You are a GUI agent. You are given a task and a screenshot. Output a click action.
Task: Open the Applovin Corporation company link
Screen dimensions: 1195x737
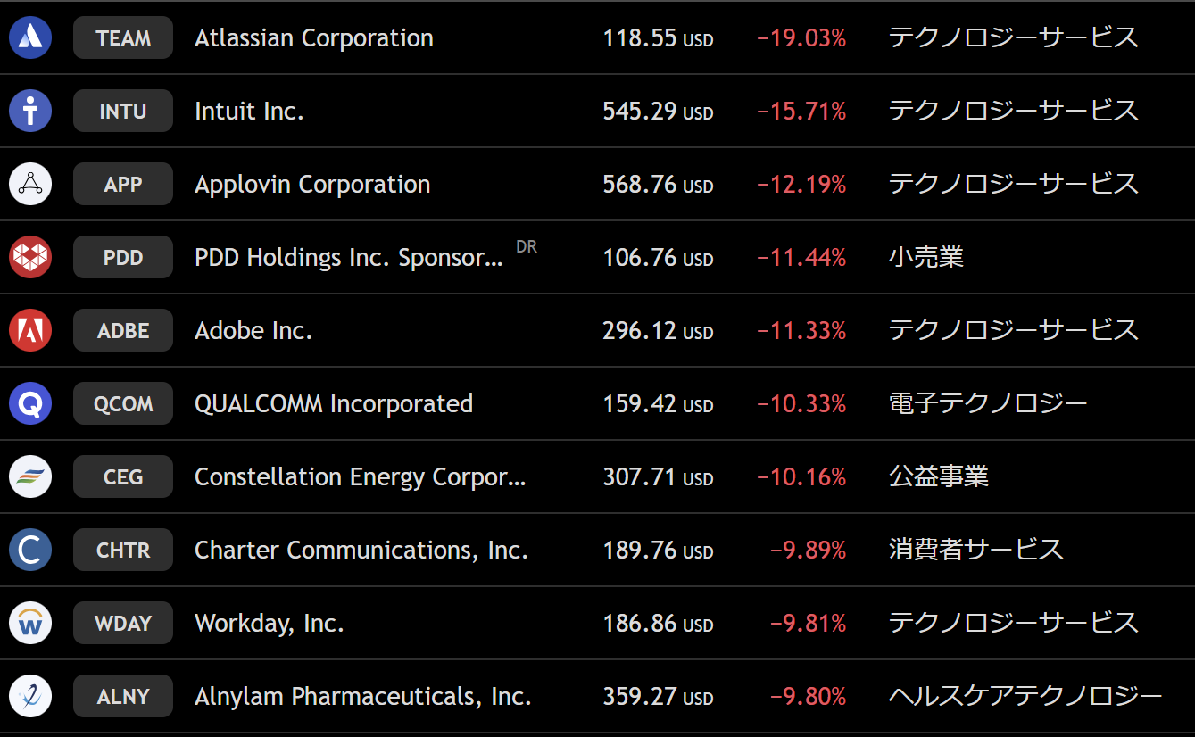[312, 185]
